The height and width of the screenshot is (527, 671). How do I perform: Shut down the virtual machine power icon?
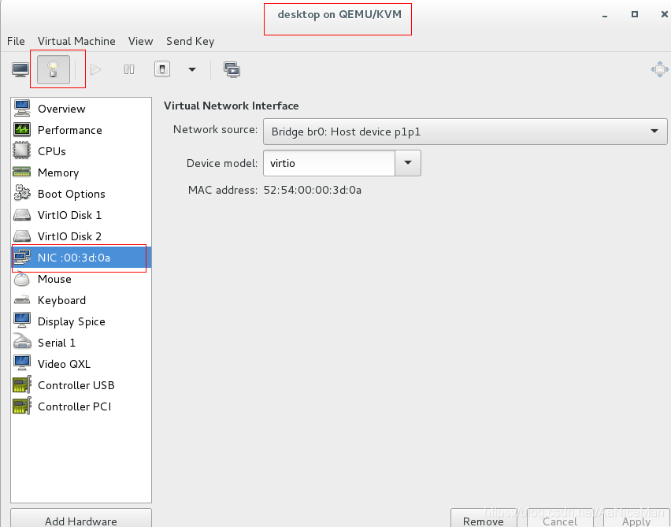[x=162, y=69]
